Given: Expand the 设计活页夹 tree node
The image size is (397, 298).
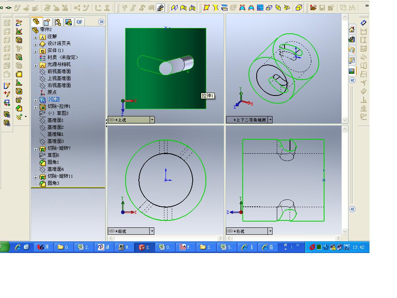Looking at the screenshot, I should [35, 45].
